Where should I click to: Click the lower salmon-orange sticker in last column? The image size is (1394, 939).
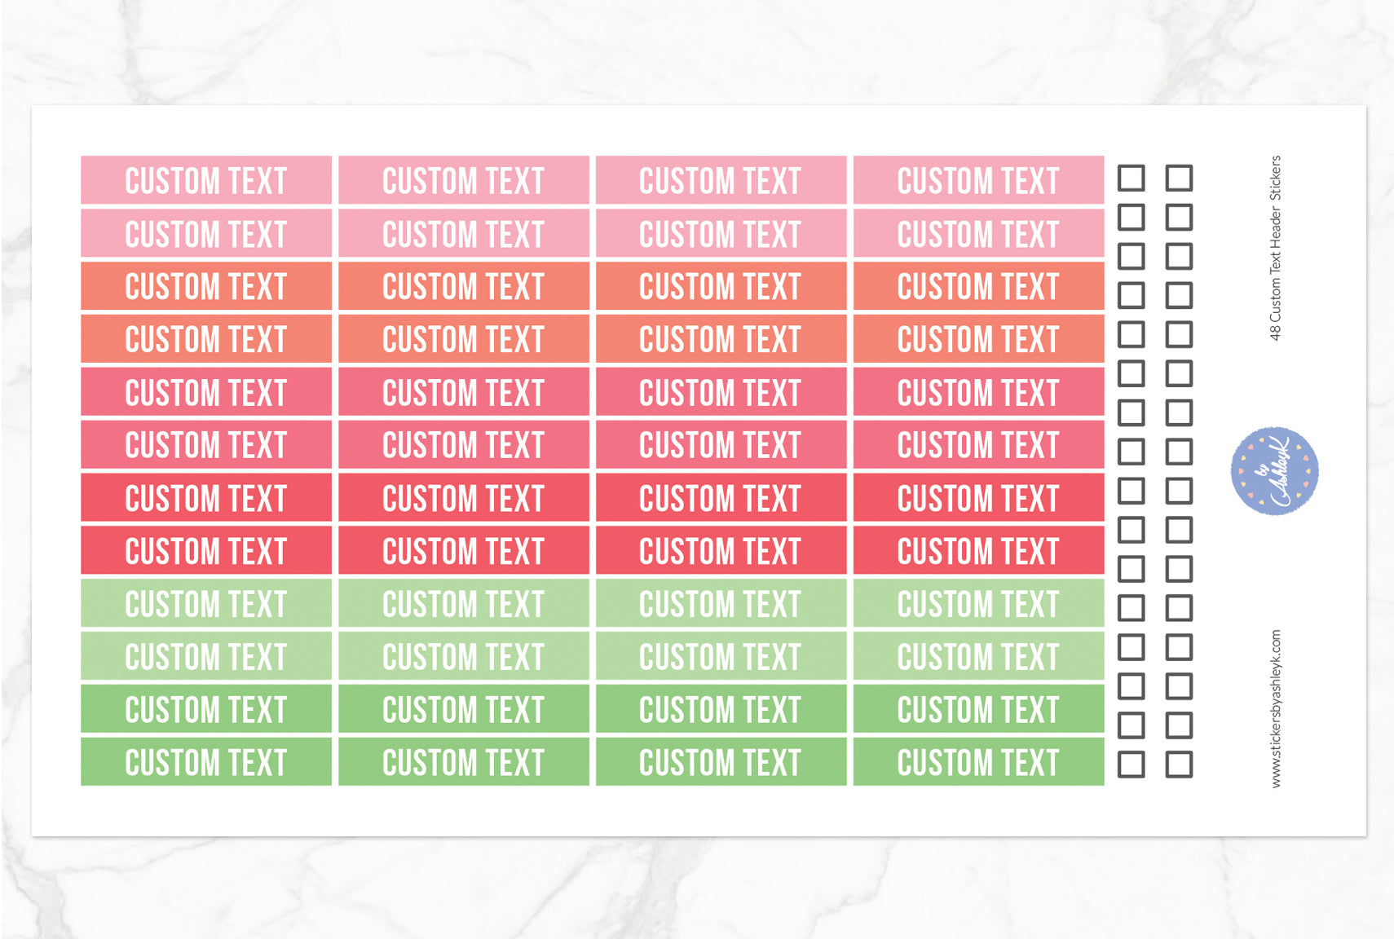[978, 339]
